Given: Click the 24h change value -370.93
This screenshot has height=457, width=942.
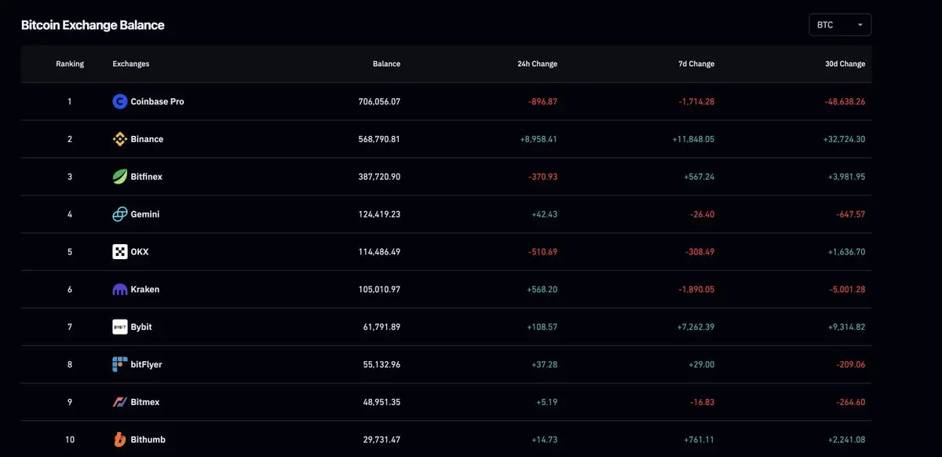Looking at the screenshot, I should [x=543, y=177].
